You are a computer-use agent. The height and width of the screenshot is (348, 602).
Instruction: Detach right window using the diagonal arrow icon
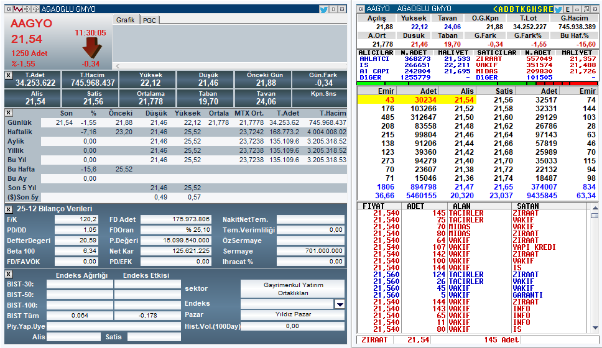coord(586,9)
